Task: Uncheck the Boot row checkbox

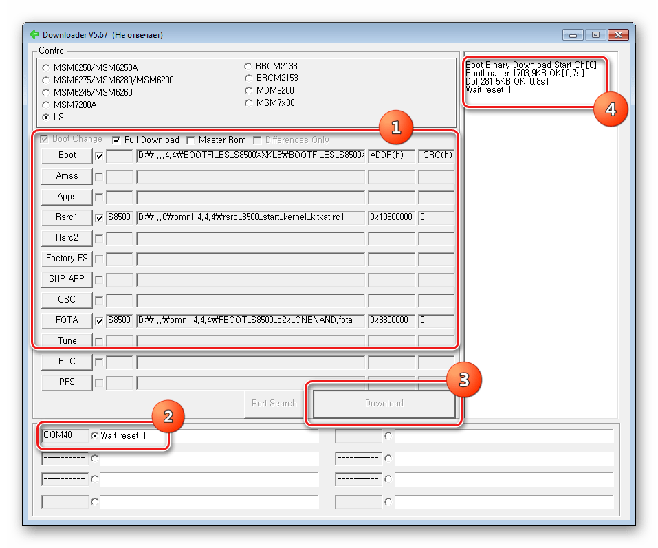Action: (99, 156)
